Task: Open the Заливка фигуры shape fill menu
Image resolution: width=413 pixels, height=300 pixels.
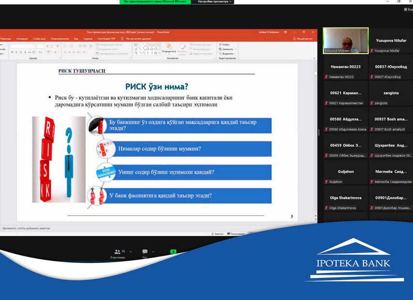Action: coord(201,45)
